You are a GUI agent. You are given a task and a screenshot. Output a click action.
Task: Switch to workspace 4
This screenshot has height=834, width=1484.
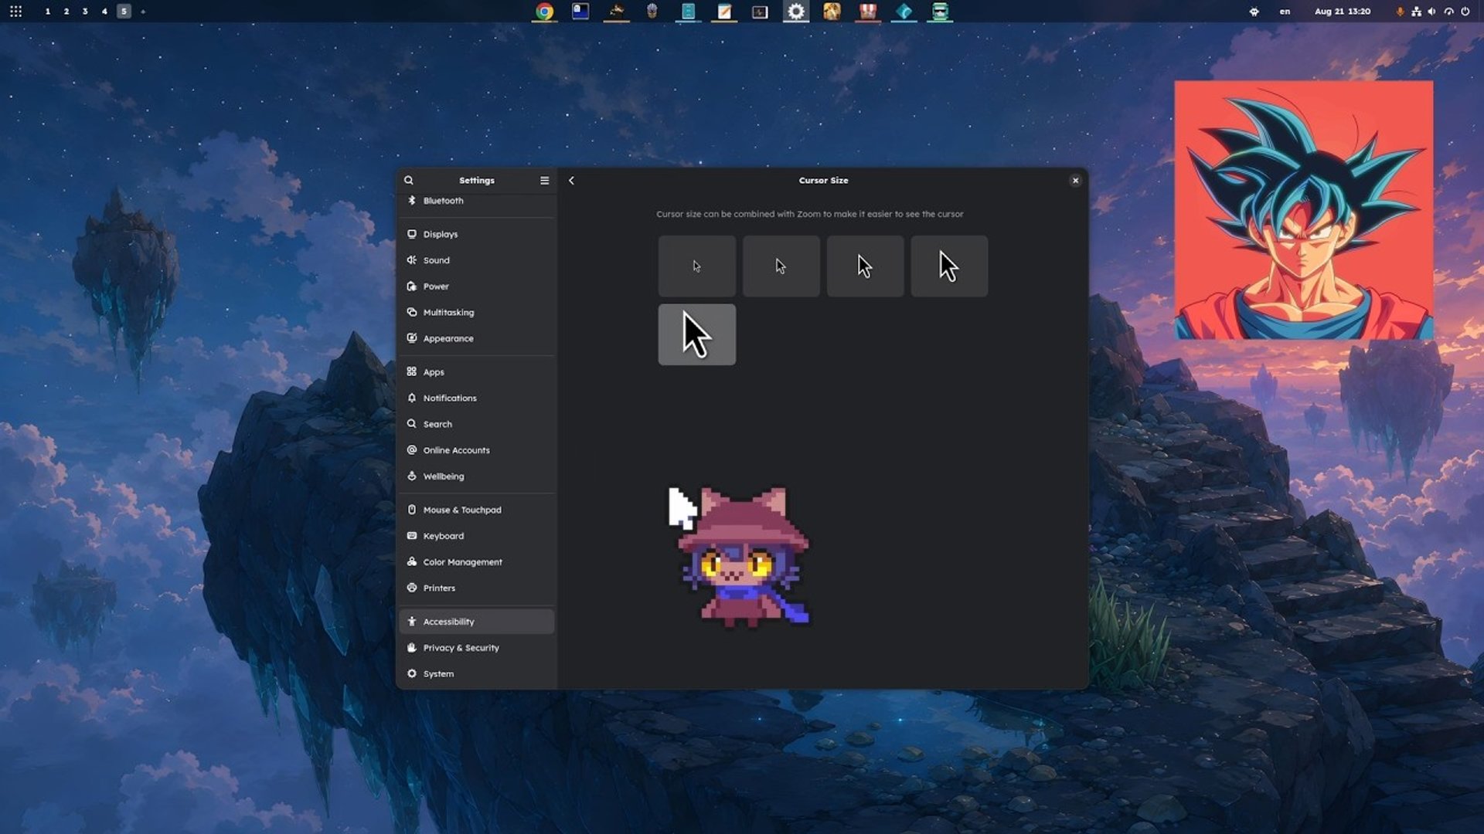tap(104, 12)
